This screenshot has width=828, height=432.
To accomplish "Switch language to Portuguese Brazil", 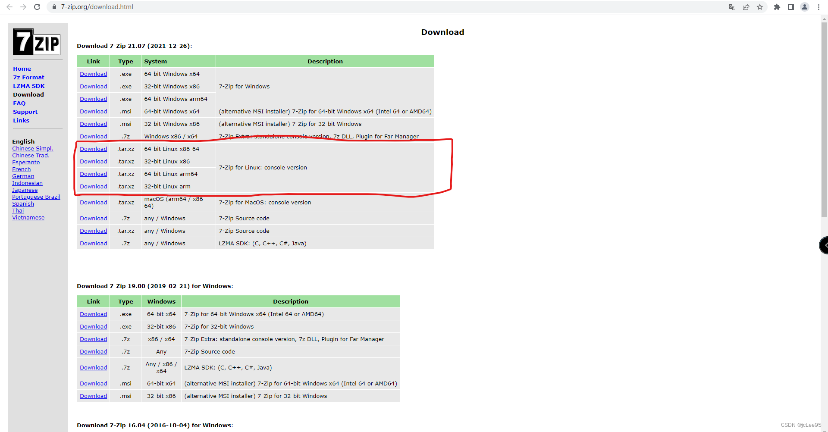I will (x=36, y=197).
